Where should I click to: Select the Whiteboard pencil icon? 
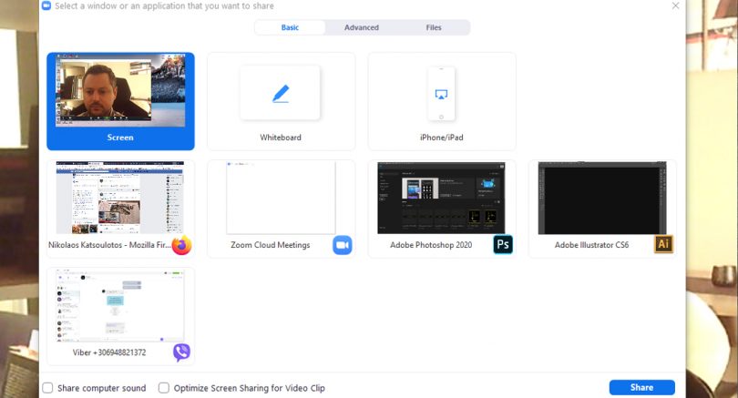[x=281, y=94]
